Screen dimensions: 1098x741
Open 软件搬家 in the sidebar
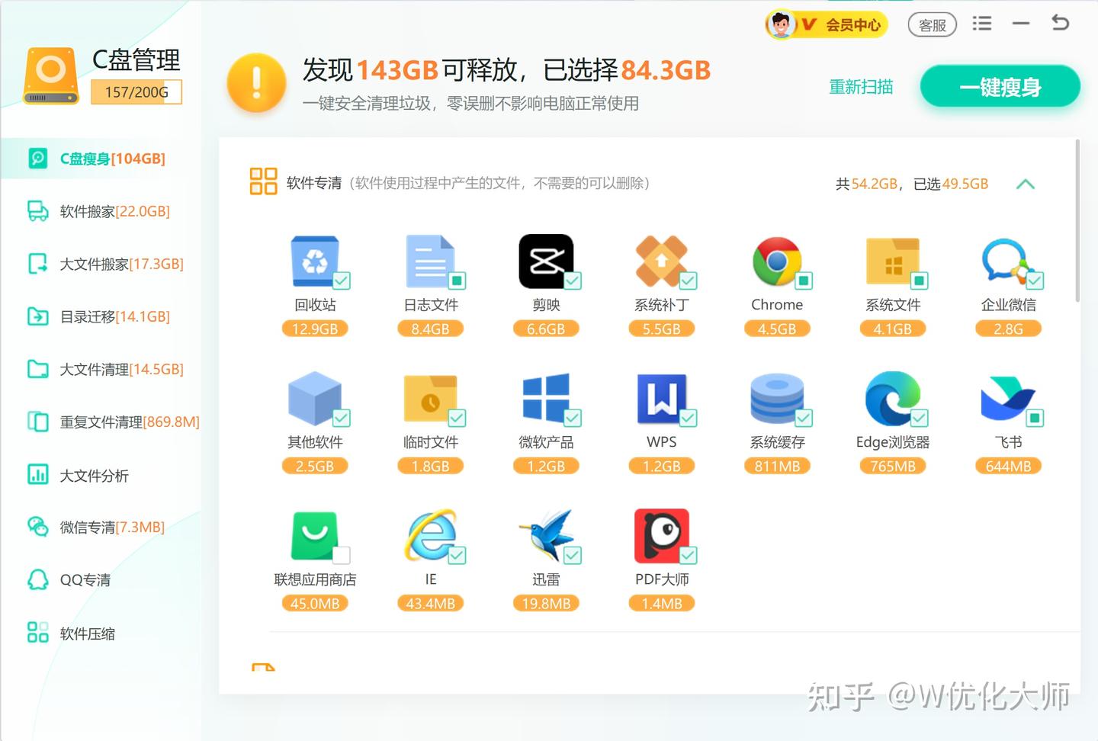point(100,211)
